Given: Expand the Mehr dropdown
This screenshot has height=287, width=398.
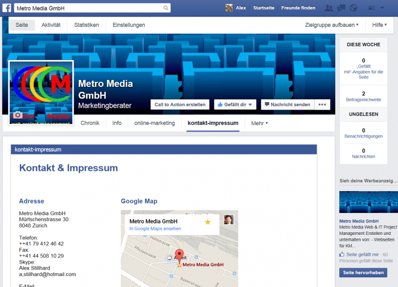Looking at the screenshot, I should click(x=259, y=123).
